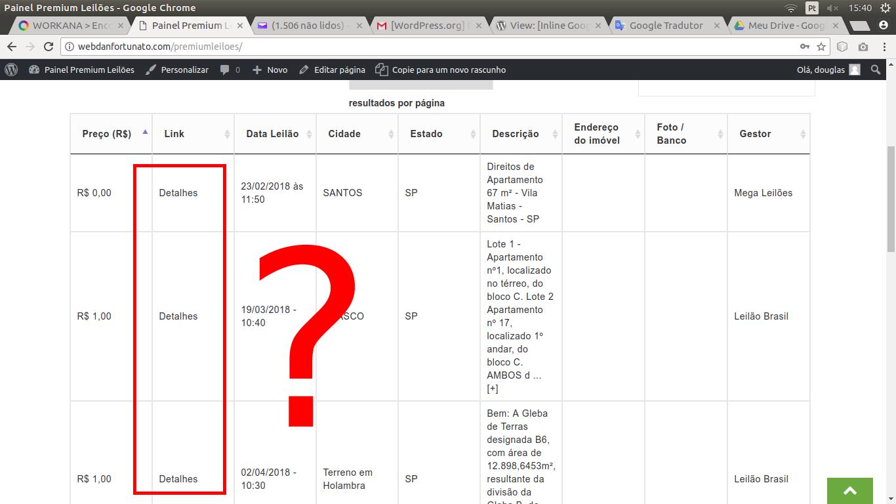Open the Olá, douglas account menu
Viewport: 896px width, 504px height.
[828, 70]
